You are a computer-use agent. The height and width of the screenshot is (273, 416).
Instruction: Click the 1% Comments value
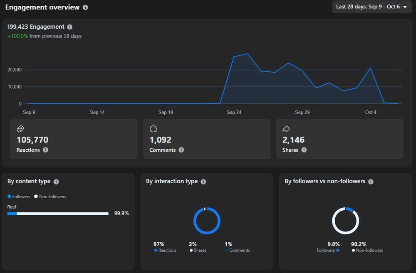(x=228, y=244)
